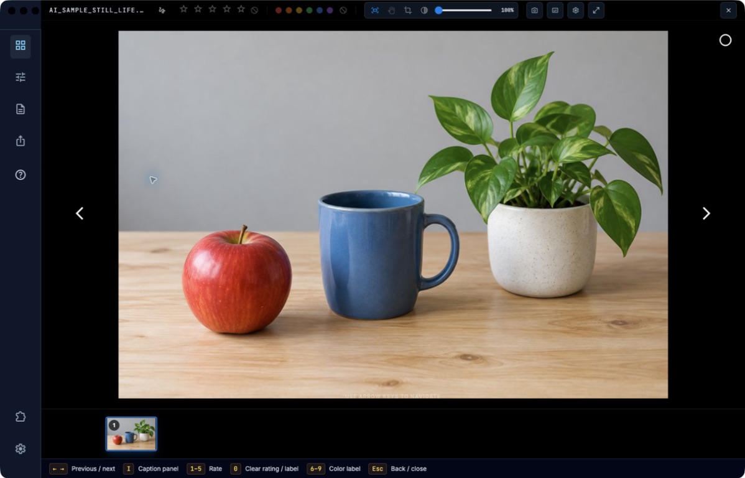The height and width of the screenshot is (478, 745).
Task: Toggle the fit-to-screen view tool
Action: (375, 10)
